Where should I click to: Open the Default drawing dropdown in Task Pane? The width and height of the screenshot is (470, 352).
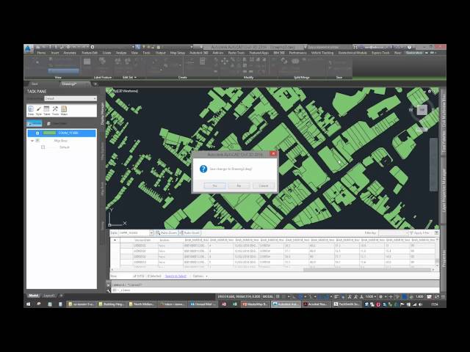pos(70,98)
